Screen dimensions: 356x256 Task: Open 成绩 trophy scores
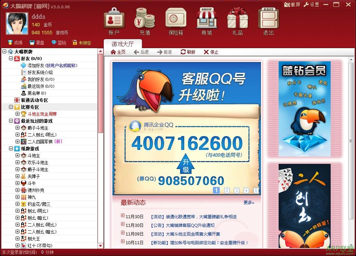pos(15,43)
